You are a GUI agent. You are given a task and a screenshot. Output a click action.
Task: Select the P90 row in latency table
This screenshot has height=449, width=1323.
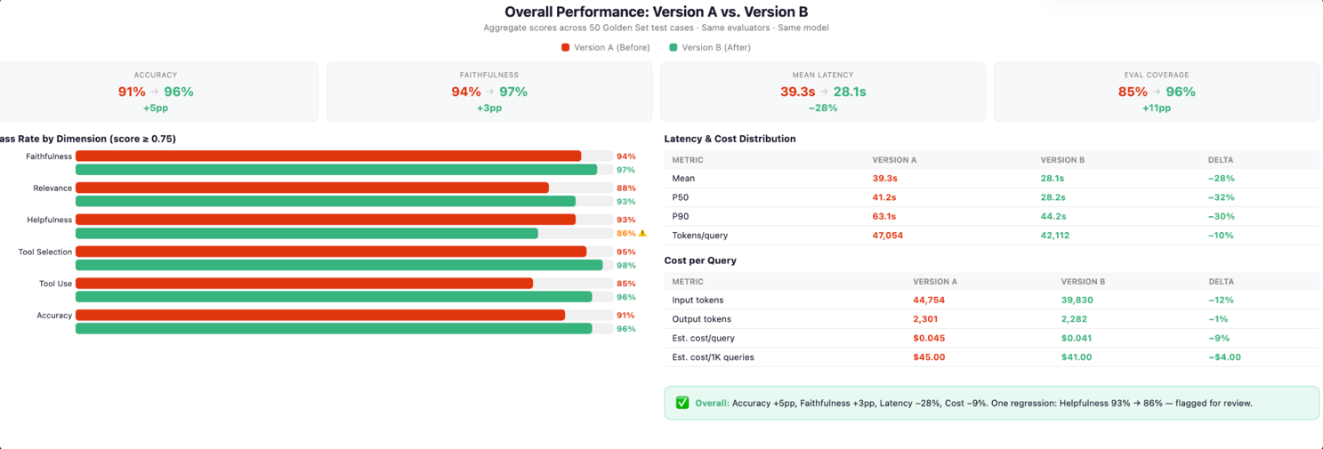[992, 216]
